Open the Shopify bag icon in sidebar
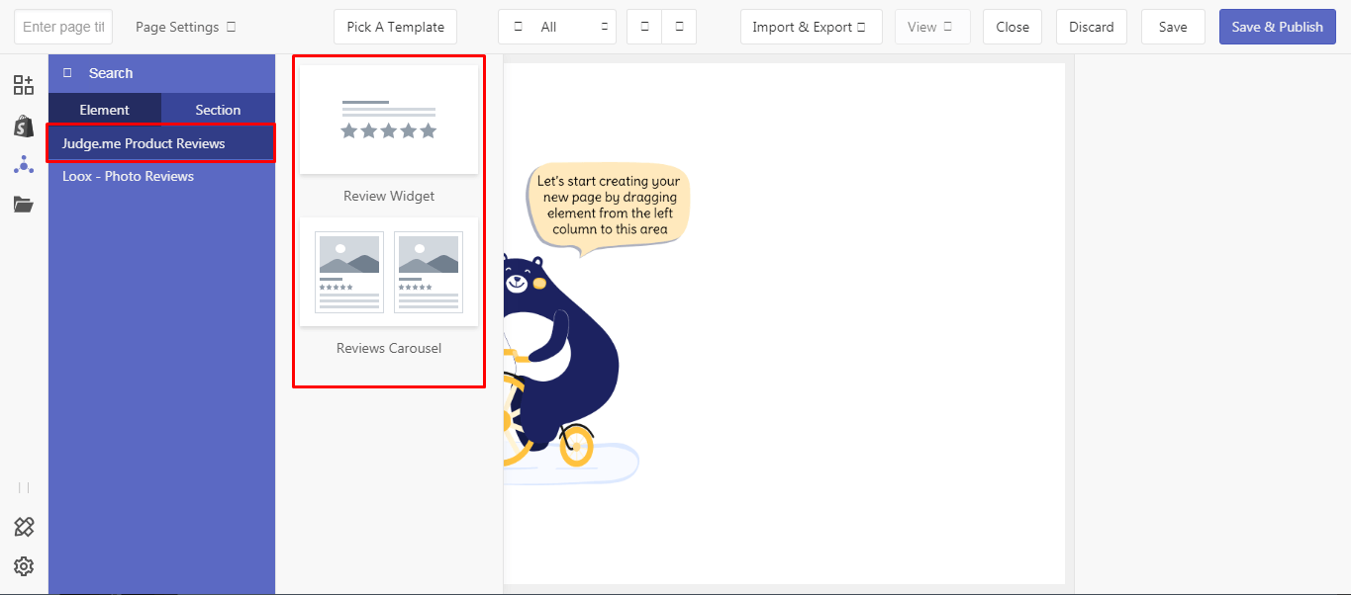 (x=24, y=126)
